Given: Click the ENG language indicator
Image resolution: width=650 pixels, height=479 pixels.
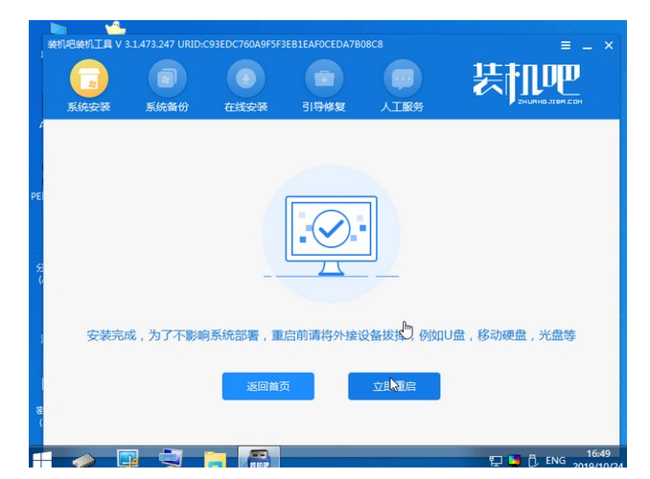Looking at the screenshot, I should tap(555, 461).
